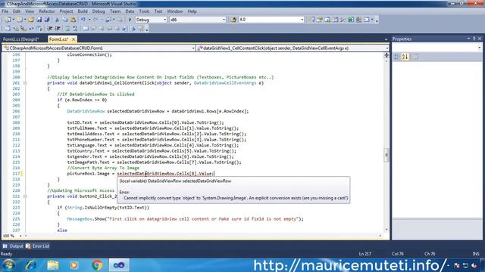
Task: Toggle a bookmark on the current line icon
Action: [86, 29]
